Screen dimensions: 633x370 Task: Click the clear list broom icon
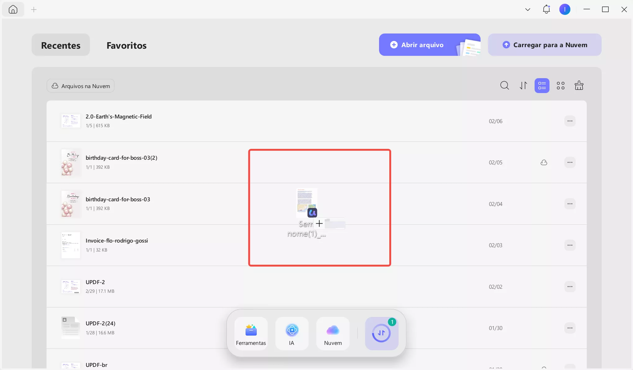tap(579, 85)
